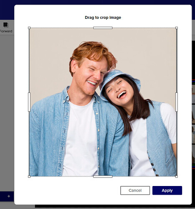
Task: Click the top edge middle crop handle
Action: (103, 28)
